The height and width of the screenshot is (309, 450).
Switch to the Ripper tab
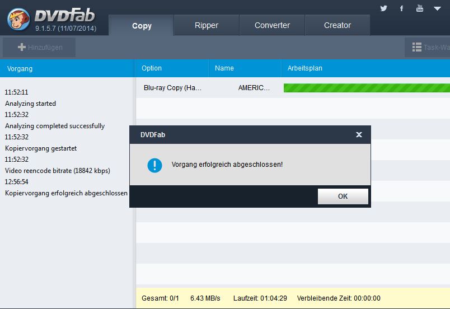pos(207,25)
